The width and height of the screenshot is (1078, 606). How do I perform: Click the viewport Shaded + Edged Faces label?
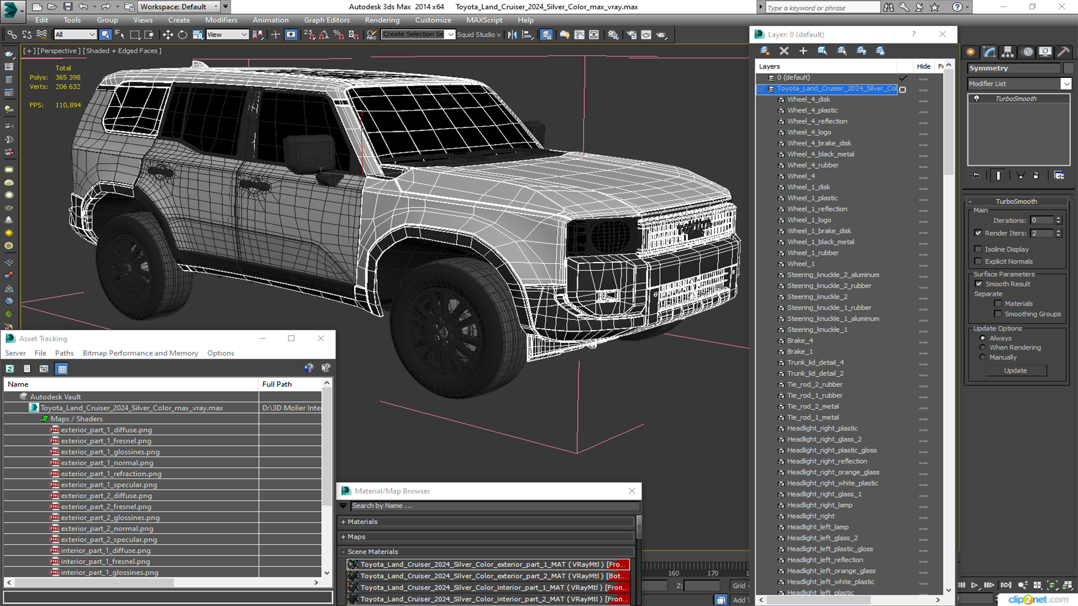point(122,50)
